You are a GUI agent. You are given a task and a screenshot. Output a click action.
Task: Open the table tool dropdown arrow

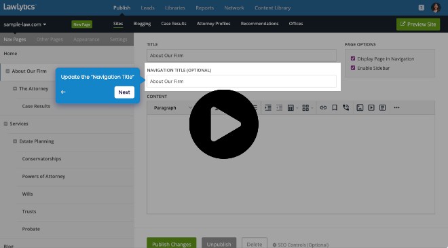point(297,108)
